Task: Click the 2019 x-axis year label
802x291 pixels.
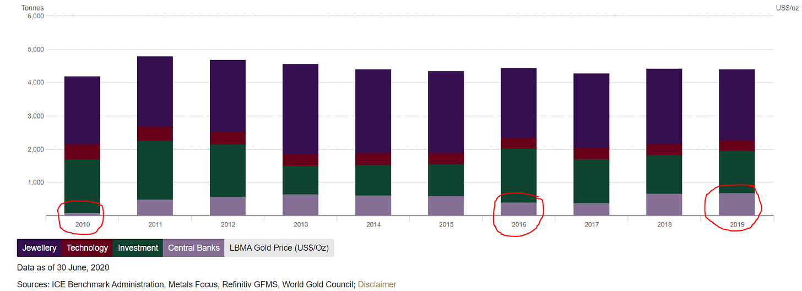Action: pyautogui.click(x=736, y=225)
